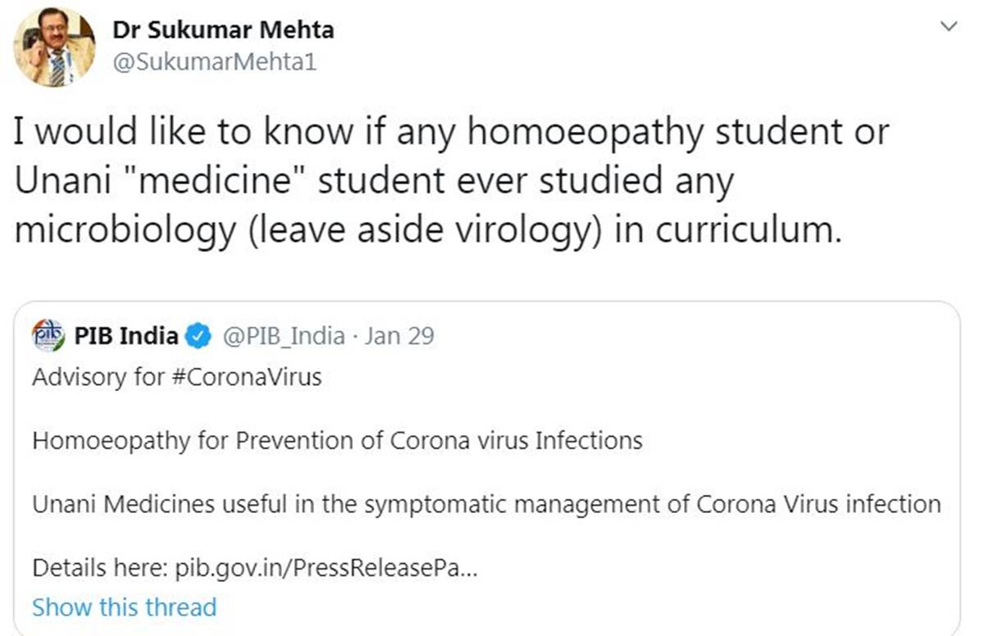984x636 pixels.
Task: Click blank space right of Show this thread
Action: pos(574,607)
